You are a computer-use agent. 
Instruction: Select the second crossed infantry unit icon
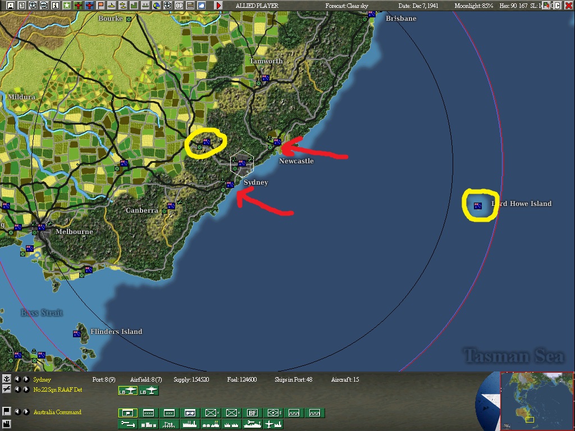[x=231, y=413]
